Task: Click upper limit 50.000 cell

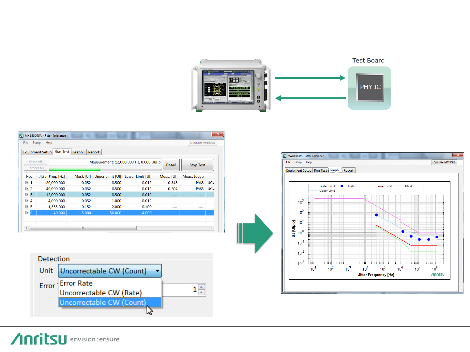Action: (x=115, y=213)
